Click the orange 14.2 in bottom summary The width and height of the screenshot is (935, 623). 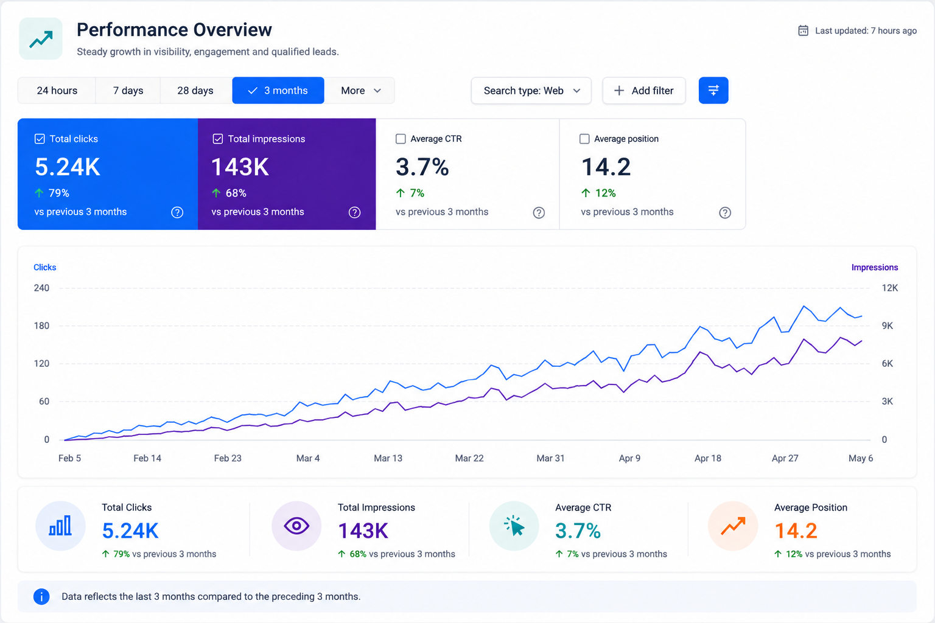pos(796,531)
